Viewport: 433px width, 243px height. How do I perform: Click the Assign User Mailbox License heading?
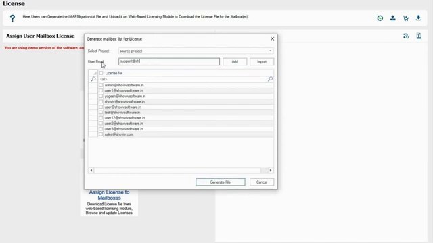coord(41,36)
